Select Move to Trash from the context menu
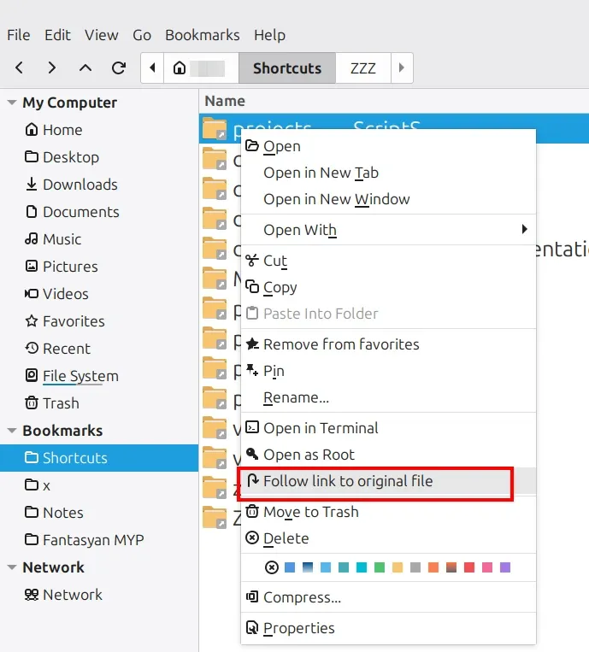 (310, 512)
